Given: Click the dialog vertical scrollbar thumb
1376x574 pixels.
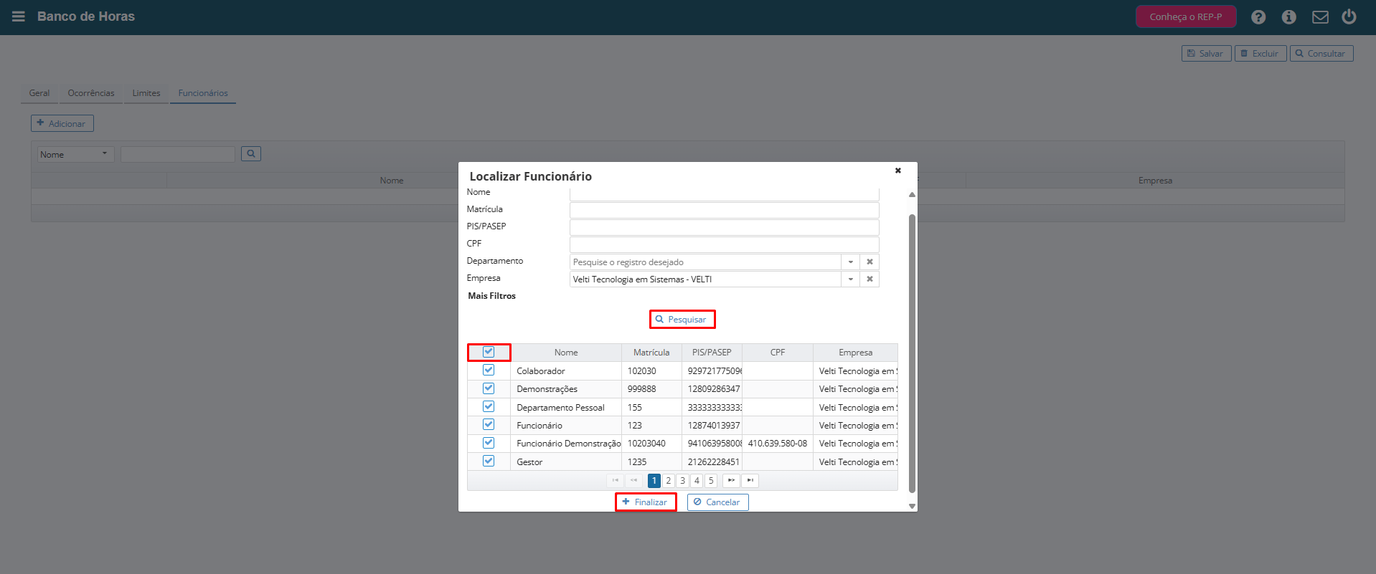Looking at the screenshot, I should point(912,353).
